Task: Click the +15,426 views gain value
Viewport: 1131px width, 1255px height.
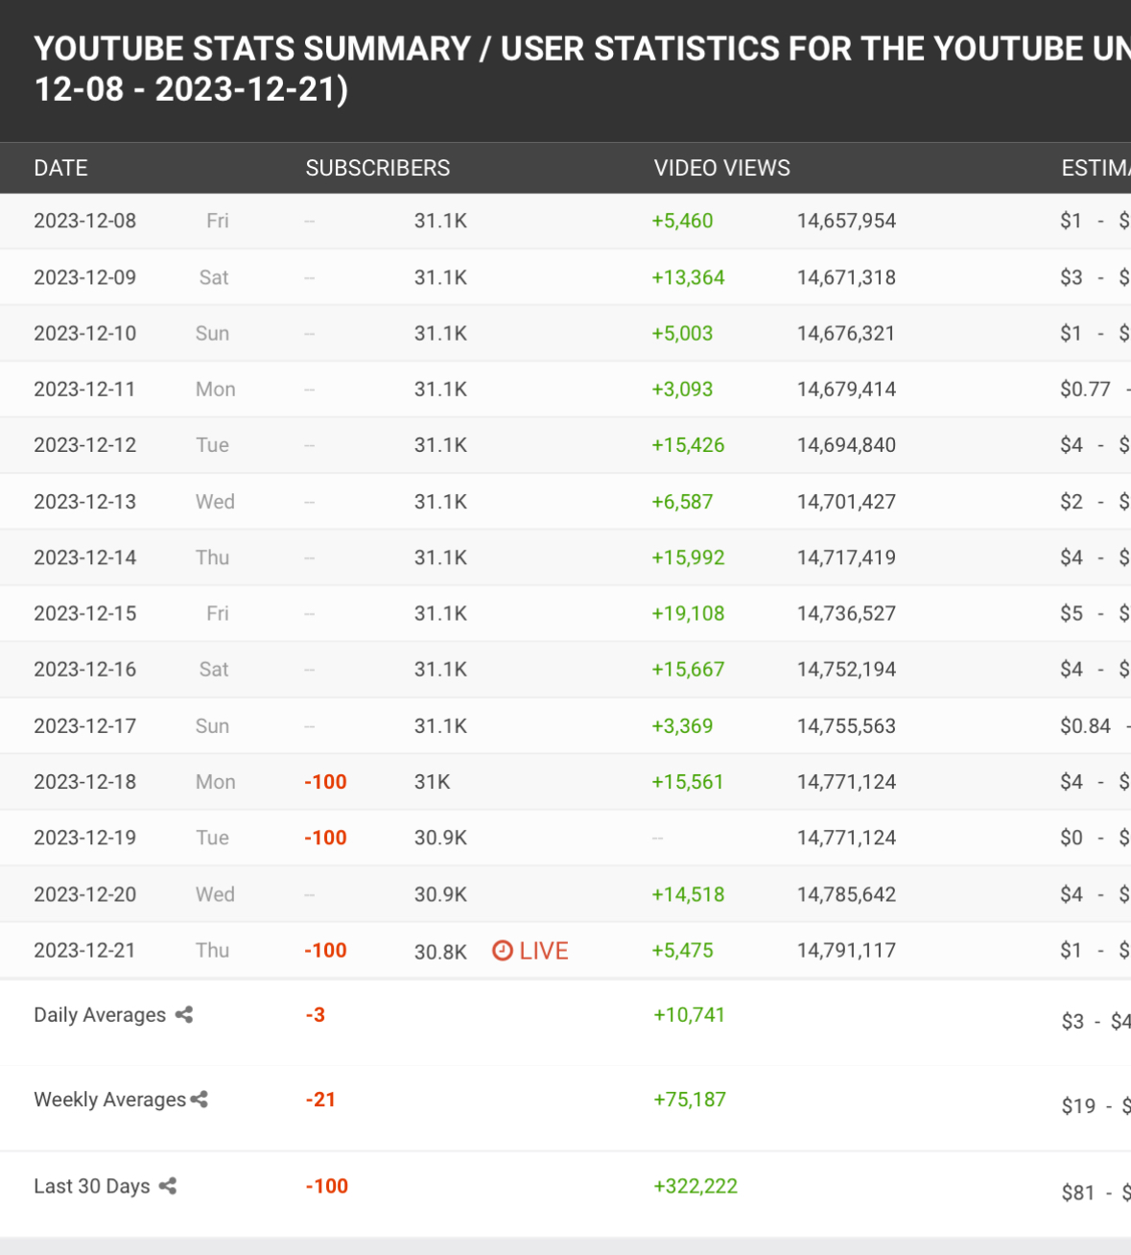Action: point(688,444)
